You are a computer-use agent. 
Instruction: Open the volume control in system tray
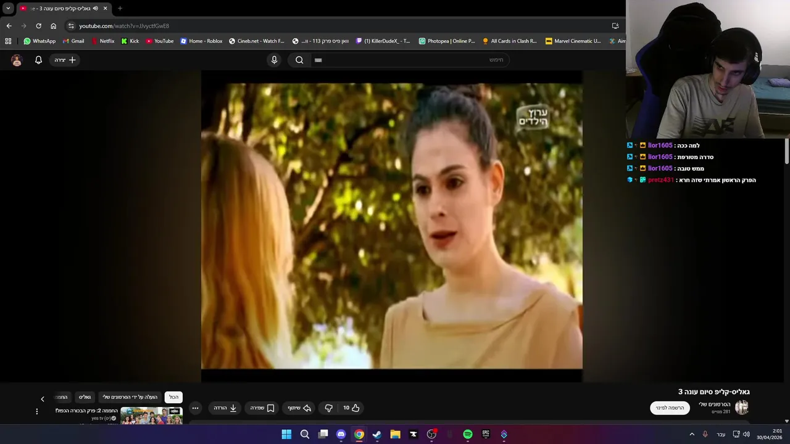tap(746, 434)
